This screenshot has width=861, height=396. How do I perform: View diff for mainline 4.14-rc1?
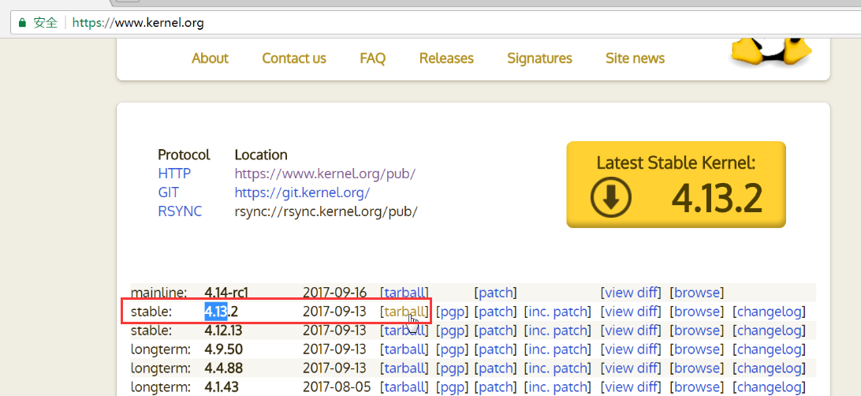coord(631,293)
